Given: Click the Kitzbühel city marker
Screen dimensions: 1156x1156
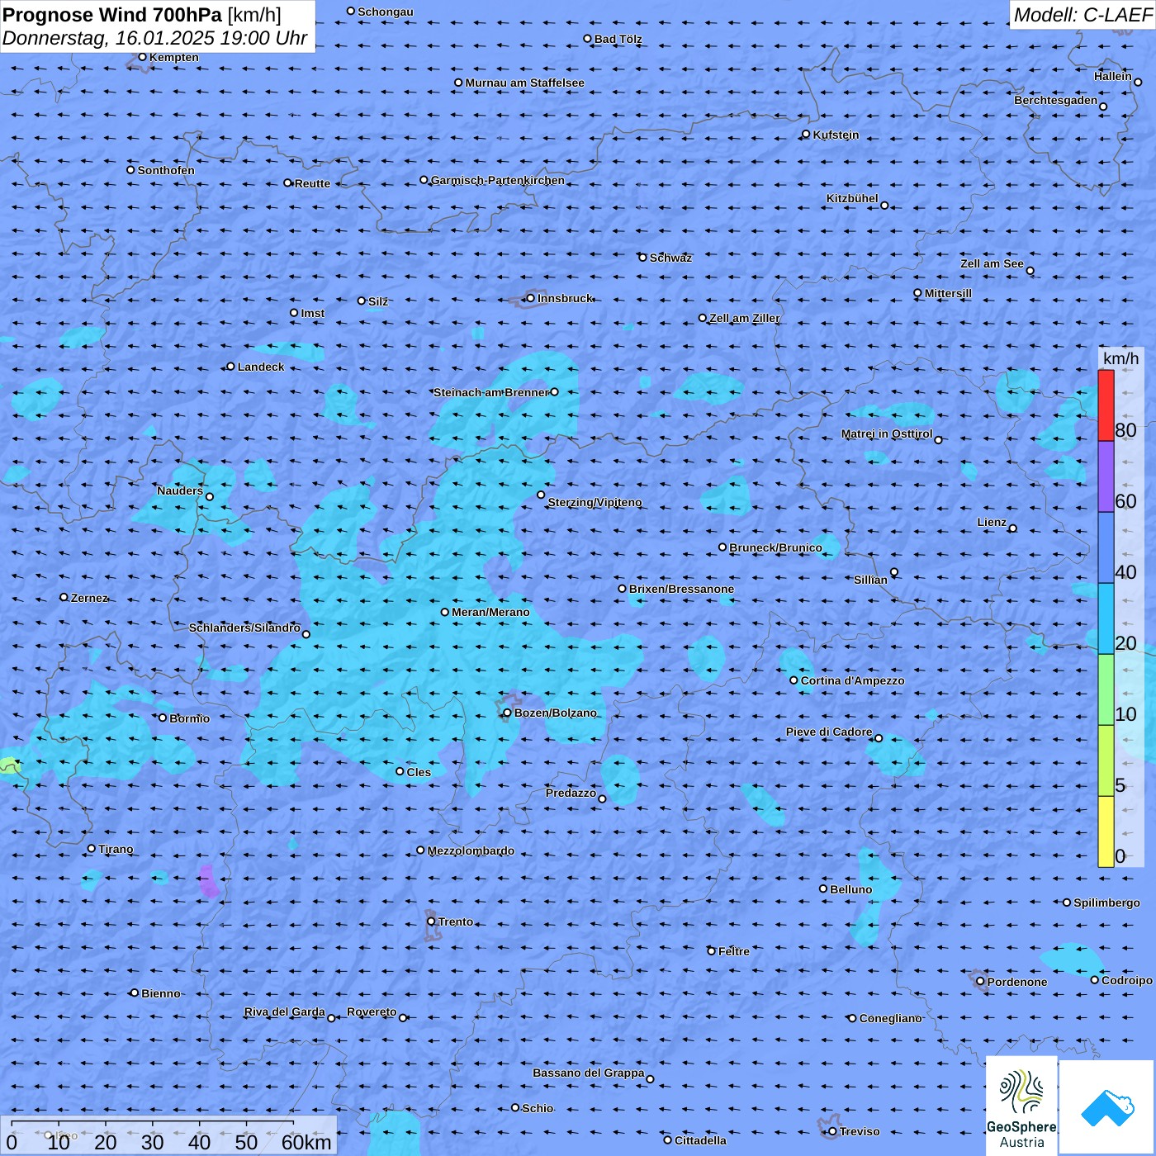Looking at the screenshot, I should click(884, 205).
